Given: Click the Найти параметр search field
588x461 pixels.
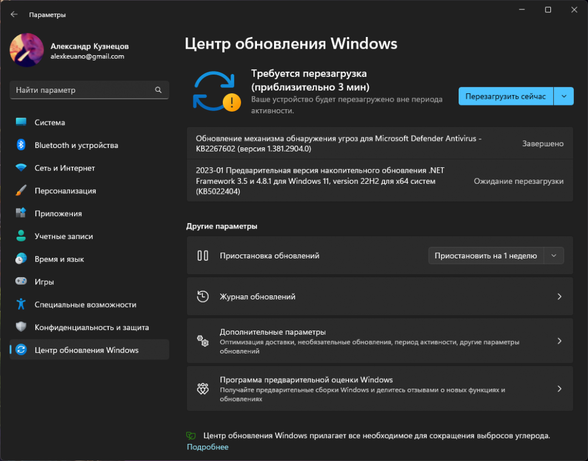Looking at the screenshot, I should (x=82, y=90).
